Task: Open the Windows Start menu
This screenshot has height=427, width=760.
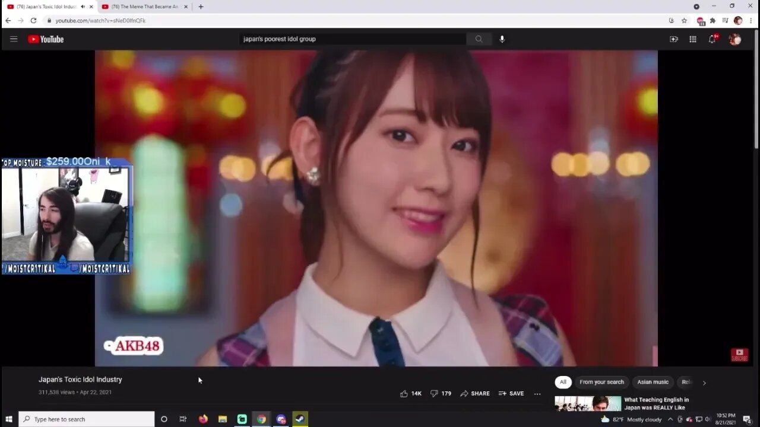Action: tap(9, 419)
